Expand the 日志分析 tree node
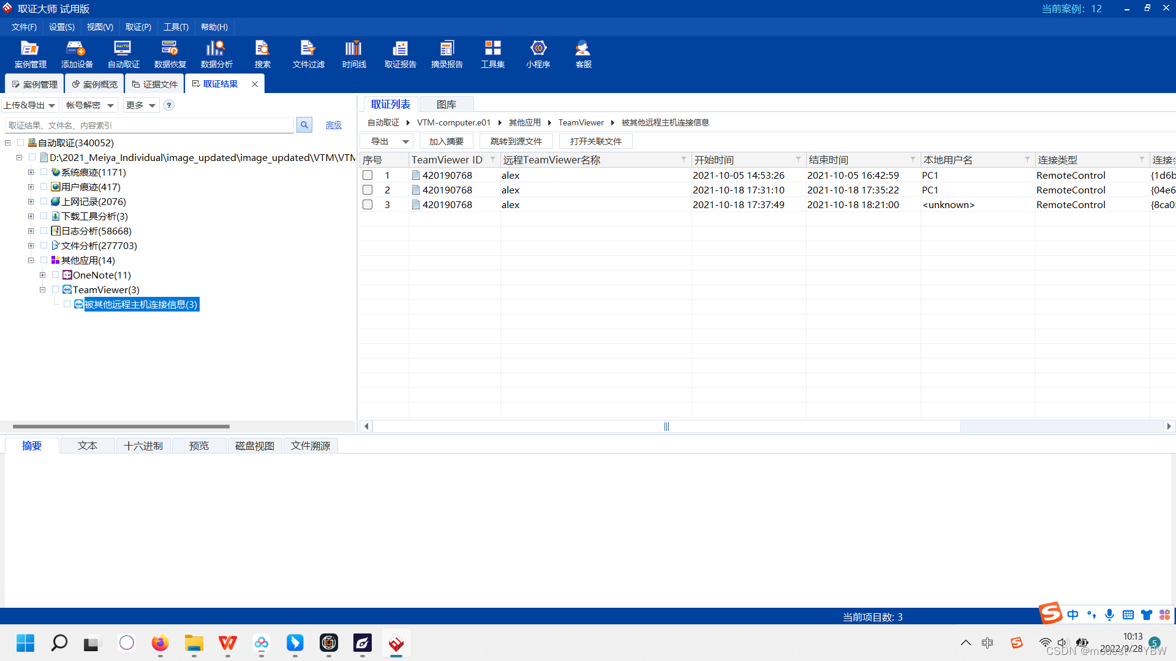 [x=31, y=231]
